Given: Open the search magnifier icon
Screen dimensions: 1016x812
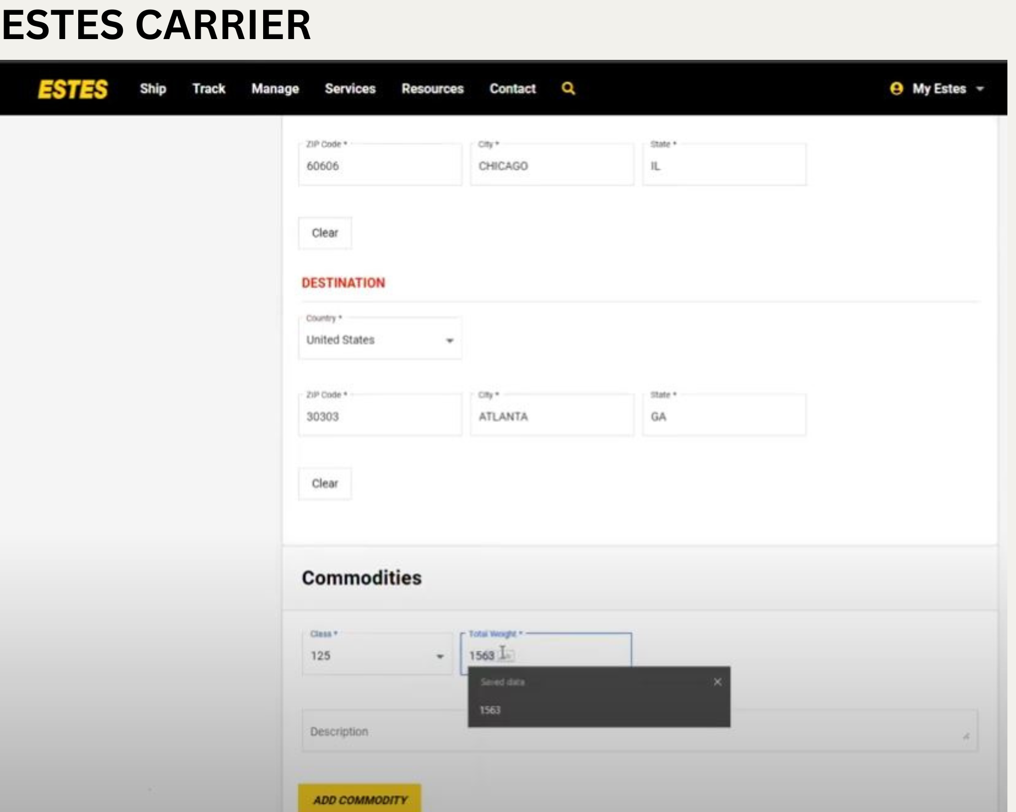Looking at the screenshot, I should (x=568, y=88).
